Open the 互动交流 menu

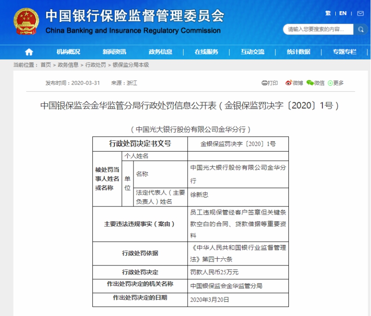pyautogui.click(x=252, y=52)
